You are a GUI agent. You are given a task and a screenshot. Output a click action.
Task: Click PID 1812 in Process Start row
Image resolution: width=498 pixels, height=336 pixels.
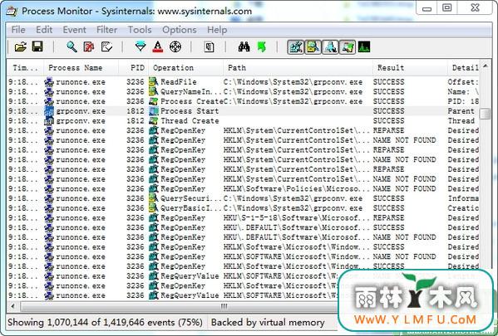[136, 111]
